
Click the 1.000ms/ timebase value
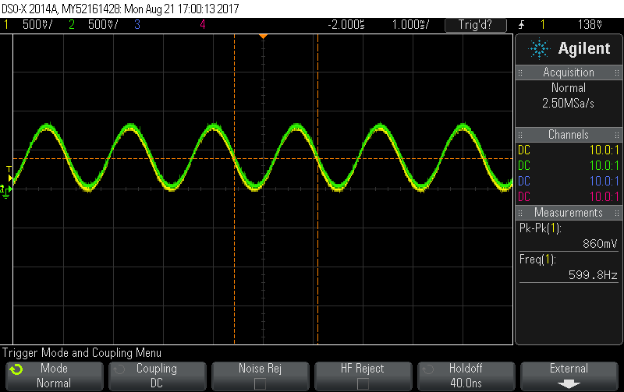[x=411, y=25]
